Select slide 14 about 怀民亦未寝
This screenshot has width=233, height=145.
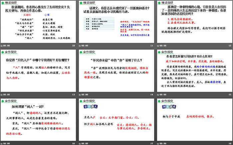click(x=116, y=71)
